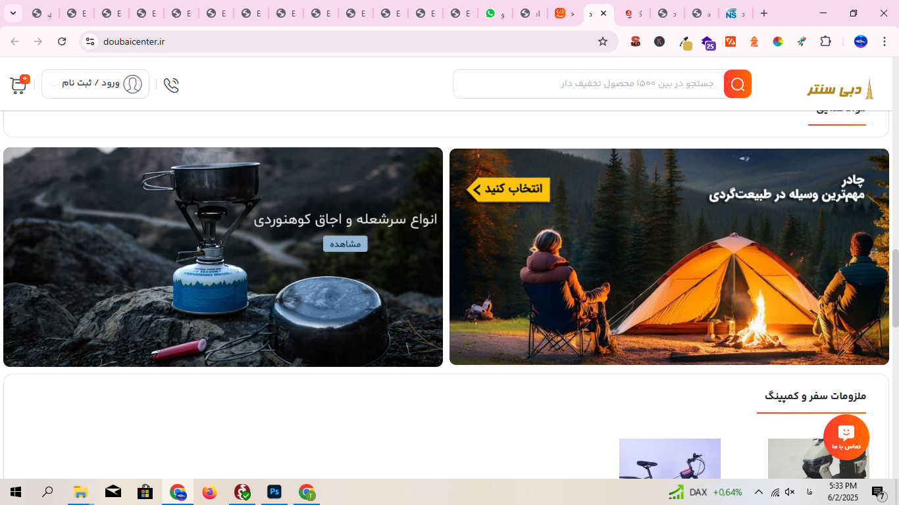
Task: Open File Explorer from taskbar
Action: pos(80,492)
